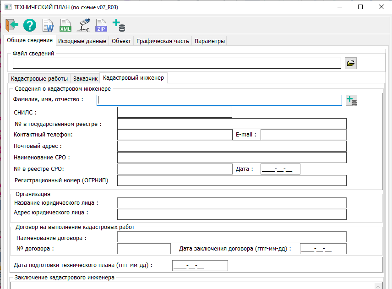The height and width of the screenshot is (289, 392).
Task: Click the digital signature icon
Action: coord(83,25)
